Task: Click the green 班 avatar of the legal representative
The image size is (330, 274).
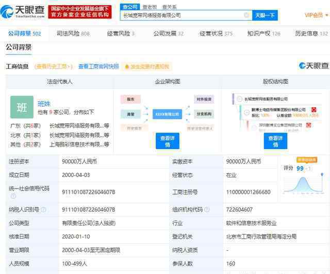Action: pyautogui.click(x=22, y=107)
